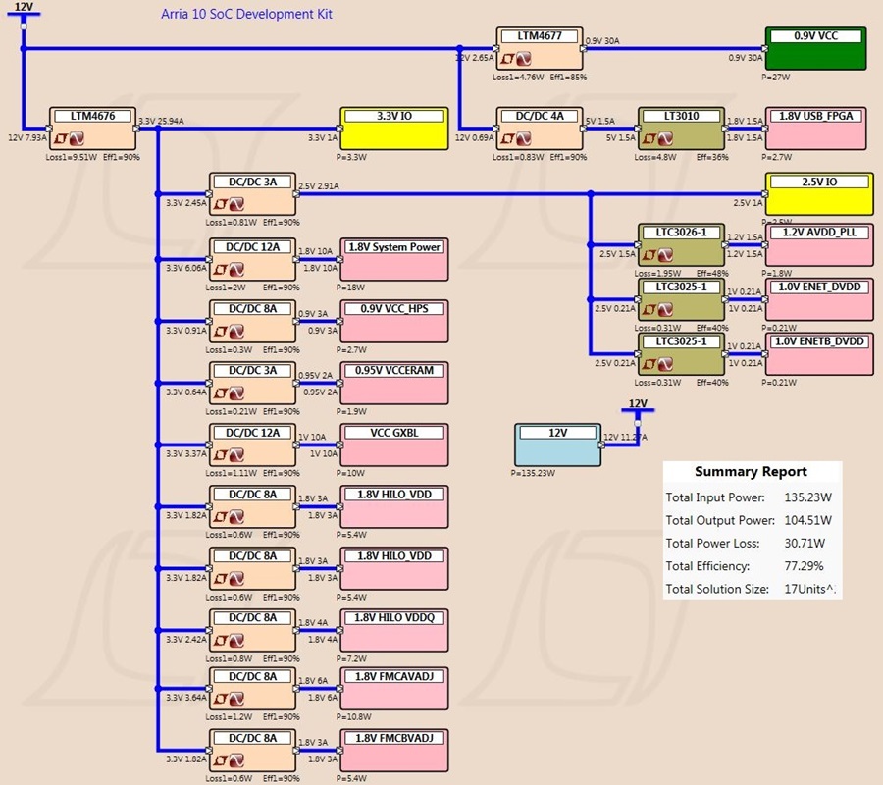
Task: Select the 1.8V System Power load block
Action: click(394, 260)
